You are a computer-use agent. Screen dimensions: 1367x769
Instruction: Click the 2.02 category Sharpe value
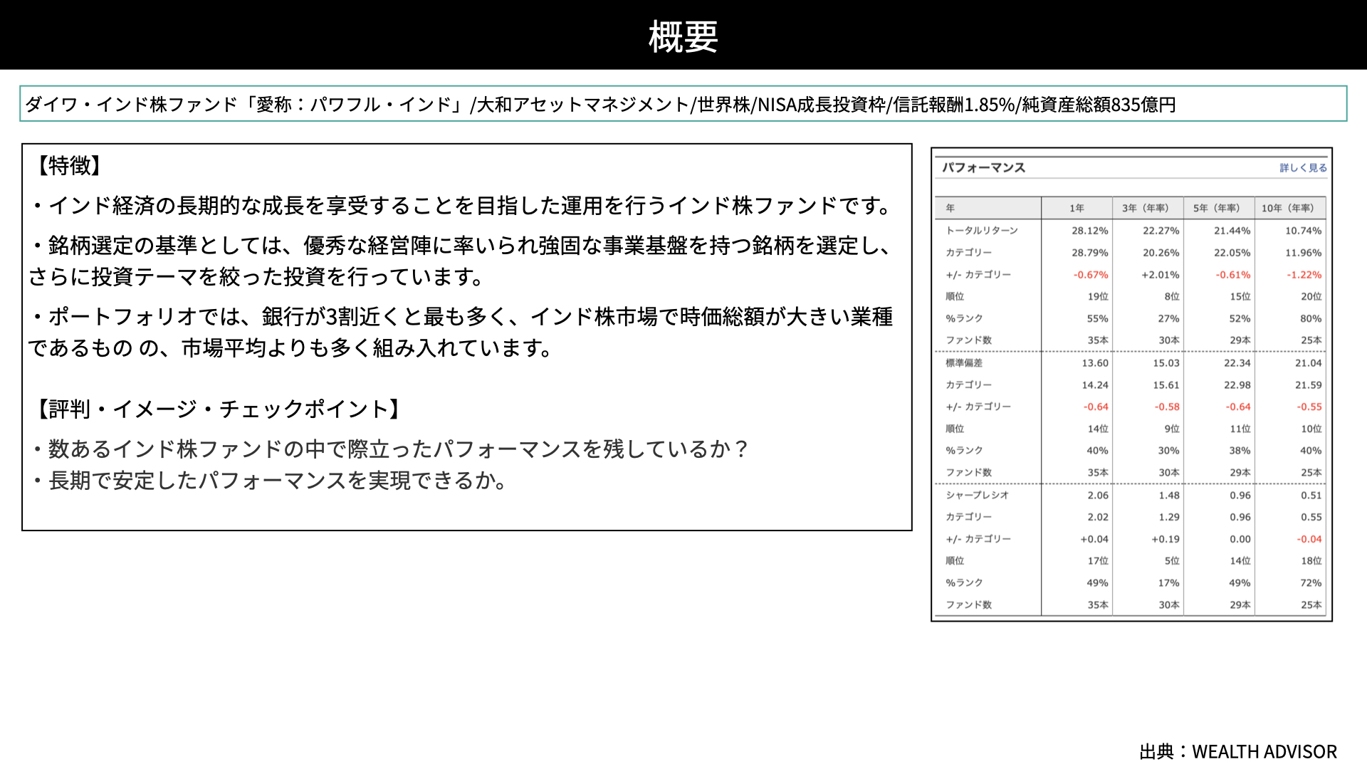coord(1099,518)
